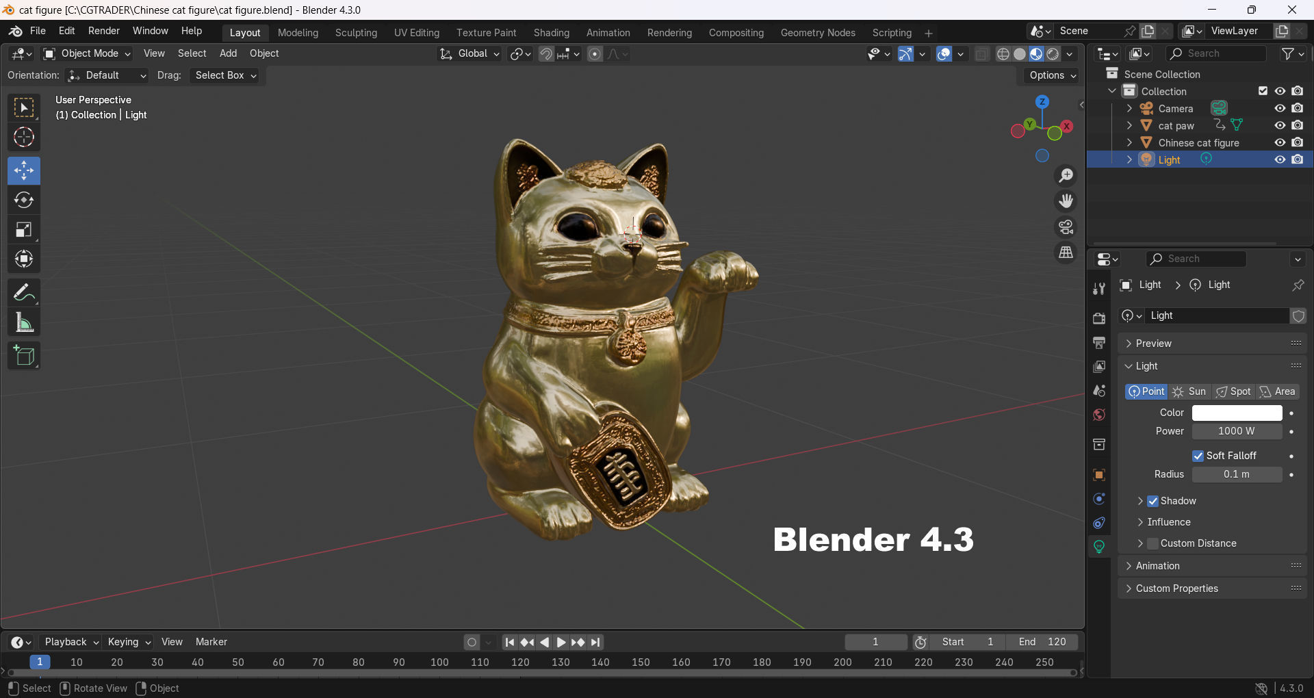
Task: Toggle Soft Falloff checkbox
Action: pos(1198,456)
